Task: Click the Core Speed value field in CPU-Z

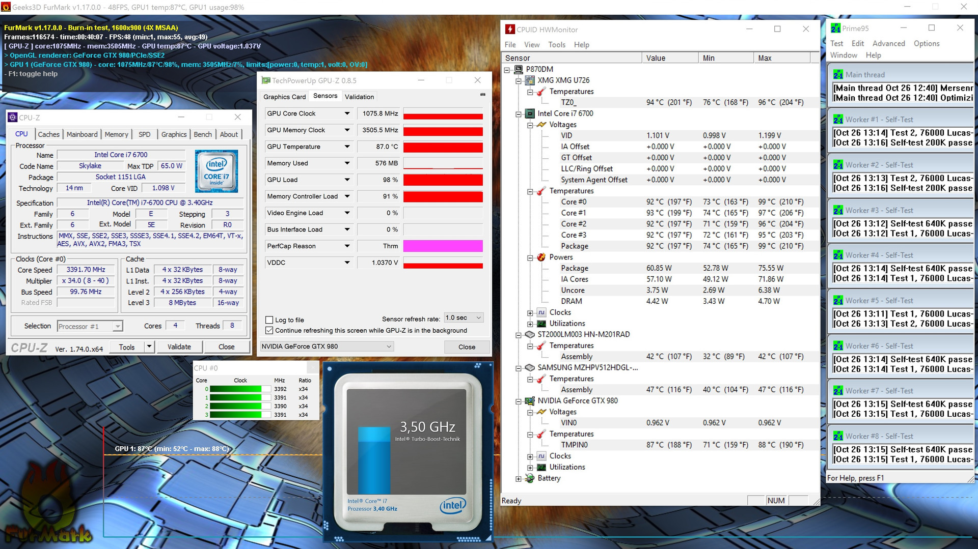Action: (x=86, y=270)
